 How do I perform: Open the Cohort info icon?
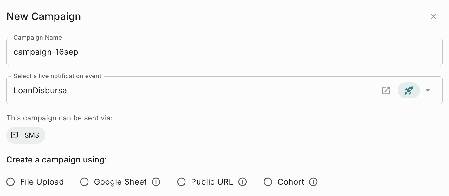click(313, 182)
